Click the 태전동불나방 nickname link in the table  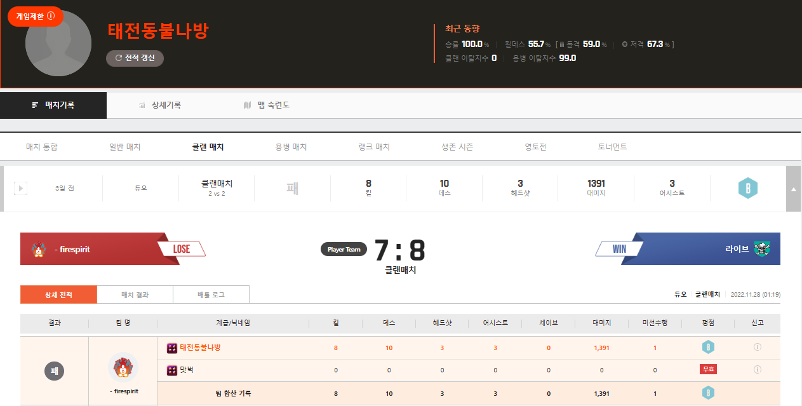[x=200, y=348]
